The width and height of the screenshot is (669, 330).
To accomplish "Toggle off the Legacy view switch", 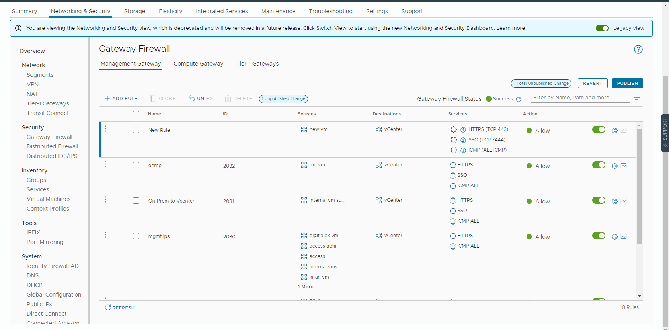I will [602, 28].
